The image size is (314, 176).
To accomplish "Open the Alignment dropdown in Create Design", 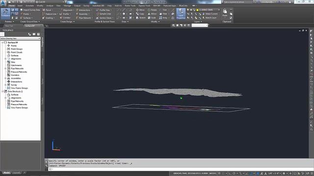I will (x=67, y=10).
